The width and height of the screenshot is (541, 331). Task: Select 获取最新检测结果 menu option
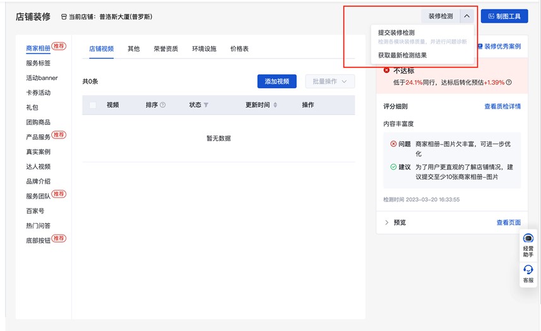[402, 55]
